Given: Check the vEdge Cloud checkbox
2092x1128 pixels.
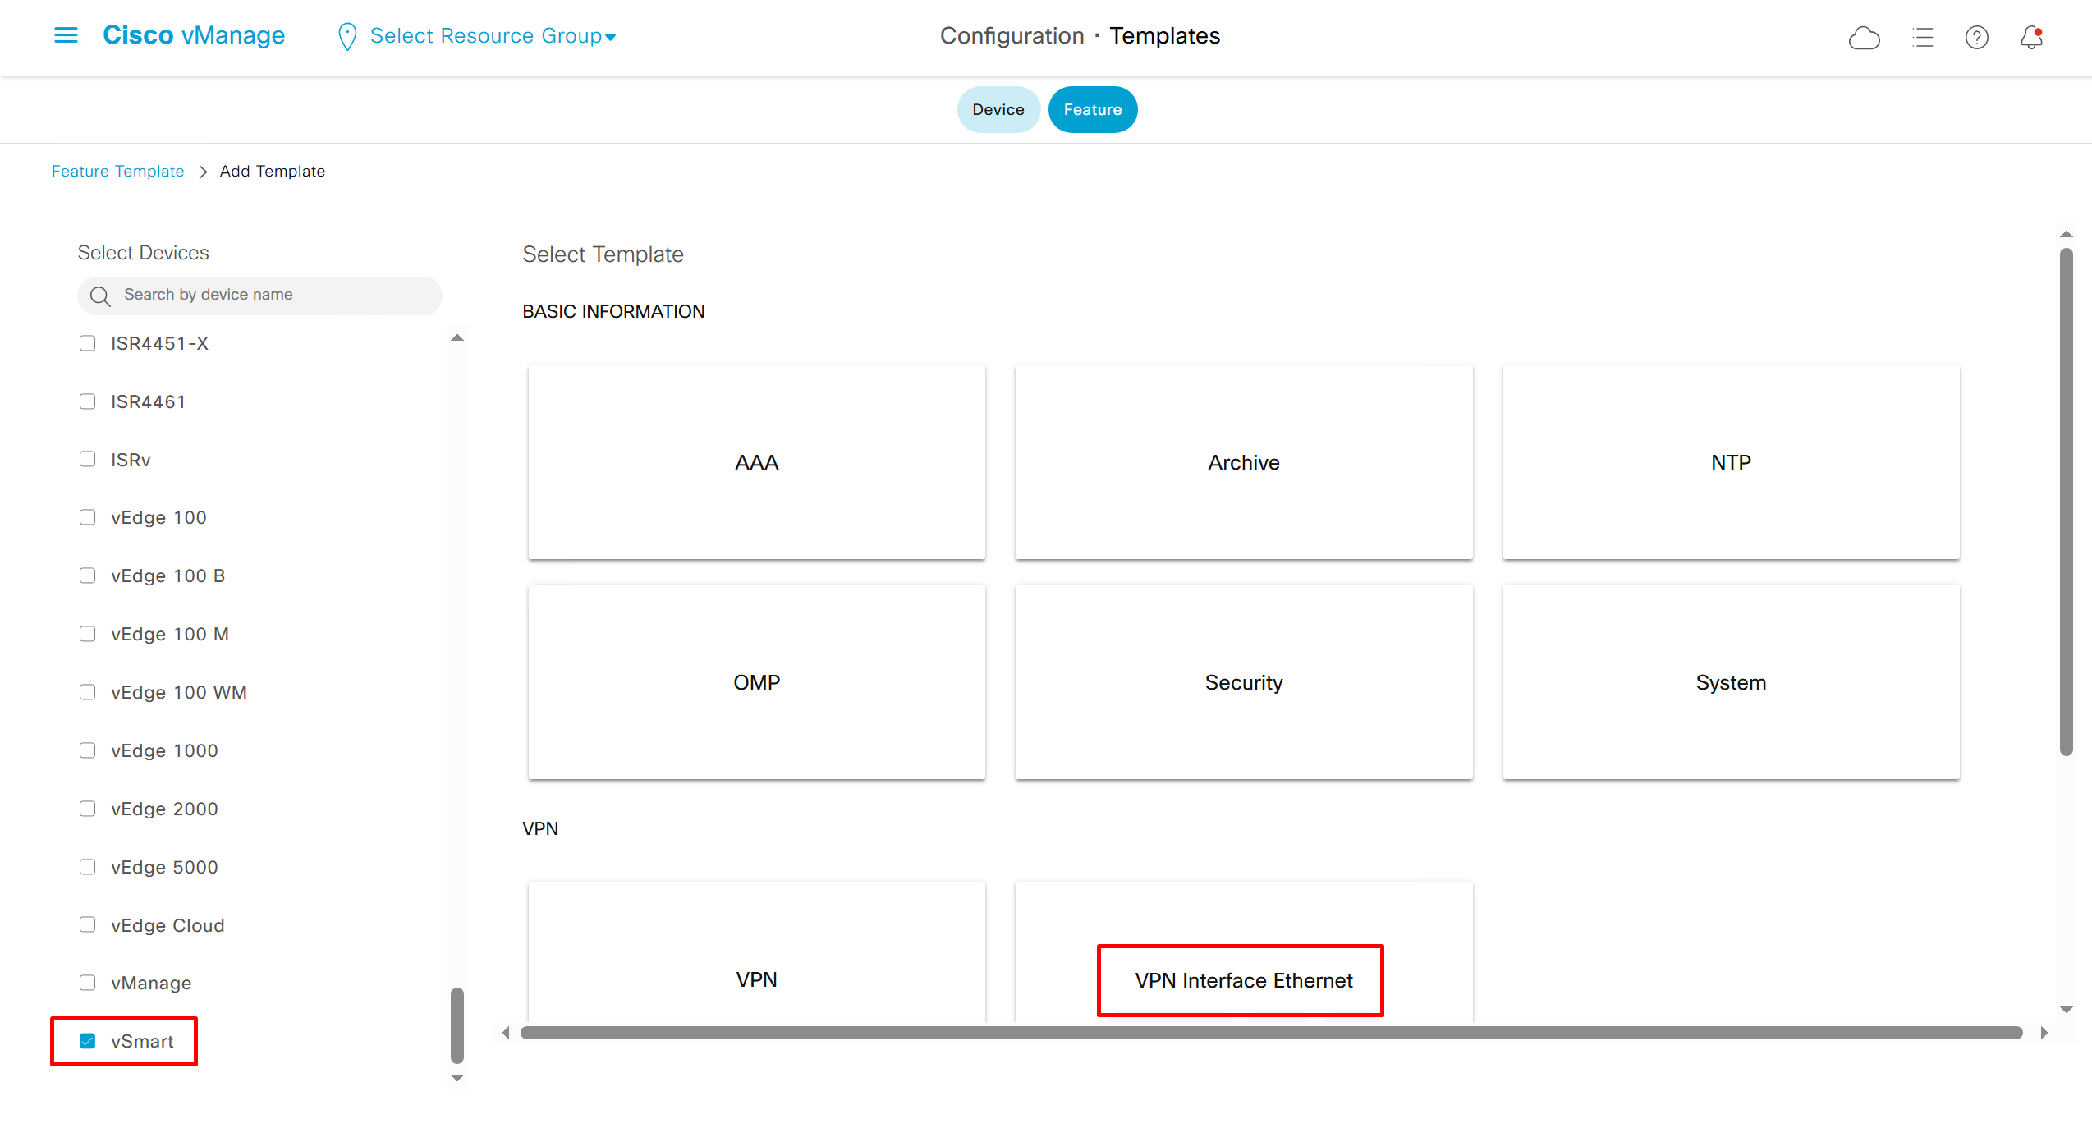Looking at the screenshot, I should point(88,924).
